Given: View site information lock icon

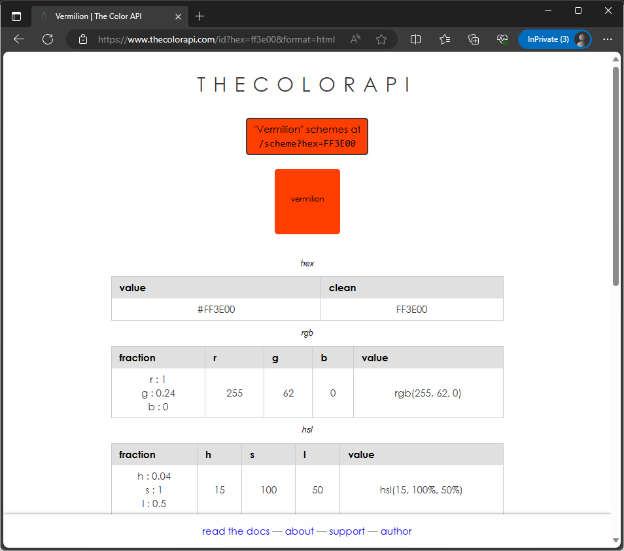Looking at the screenshot, I should (x=83, y=39).
